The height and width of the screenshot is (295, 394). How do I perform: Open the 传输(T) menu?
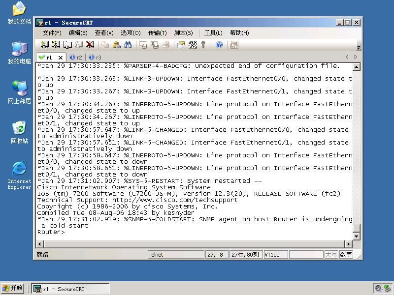[157, 33]
